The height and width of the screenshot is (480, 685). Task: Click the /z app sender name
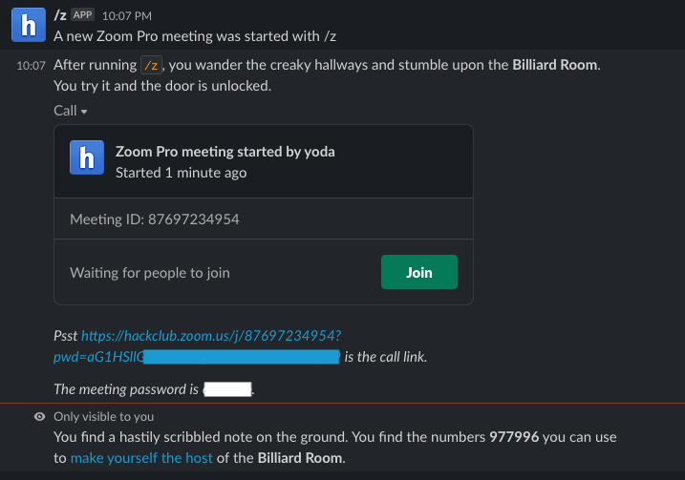point(60,15)
